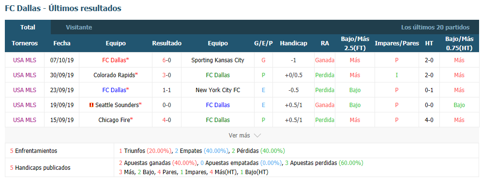This screenshot has width=482, height=178.
Task: Click the 1-1 result against New York City
Action: pos(166,90)
